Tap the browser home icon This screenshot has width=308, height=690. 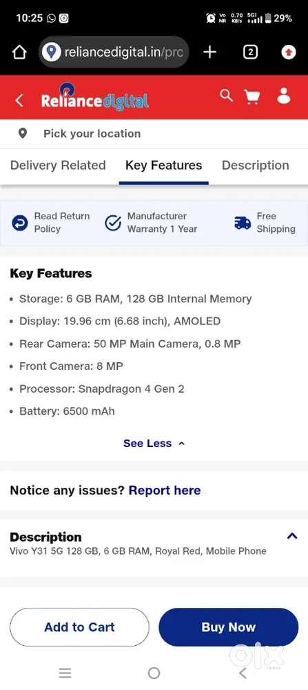pyautogui.click(x=19, y=53)
